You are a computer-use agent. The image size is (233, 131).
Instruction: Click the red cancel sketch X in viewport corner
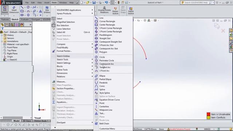pos(223,31)
